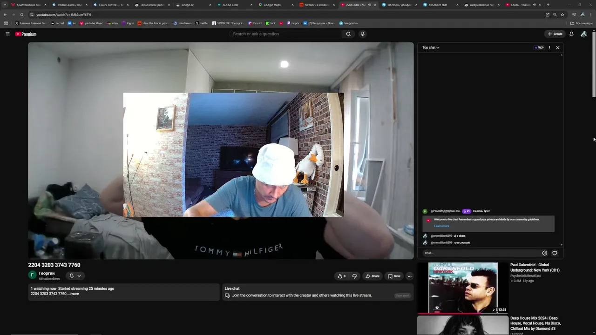Click the chat XP points badge

point(539,47)
